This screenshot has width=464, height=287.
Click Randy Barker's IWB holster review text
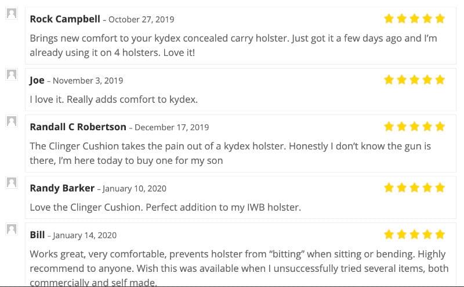(x=165, y=207)
